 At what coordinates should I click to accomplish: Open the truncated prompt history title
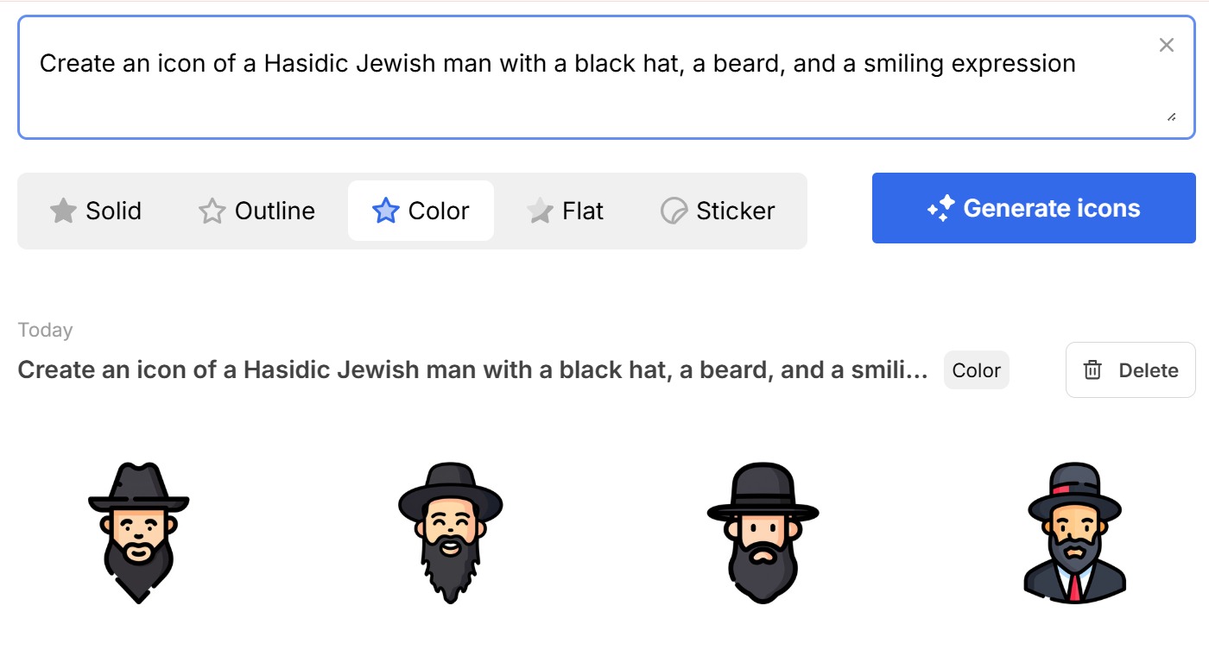click(x=472, y=370)
